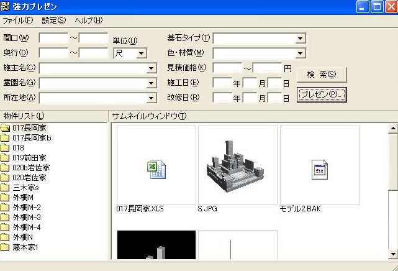The width and height of the screenshot is (398, 271).
Task: Click folder icon of 017長岡家b
Action: 5,137
